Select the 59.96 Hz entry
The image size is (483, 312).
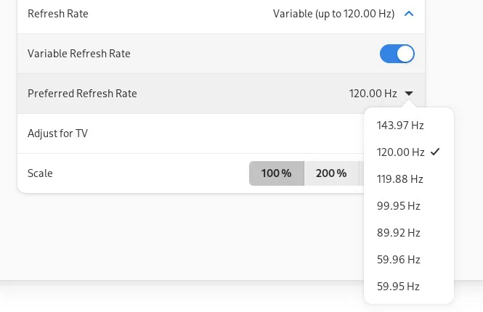pos(399,260)
